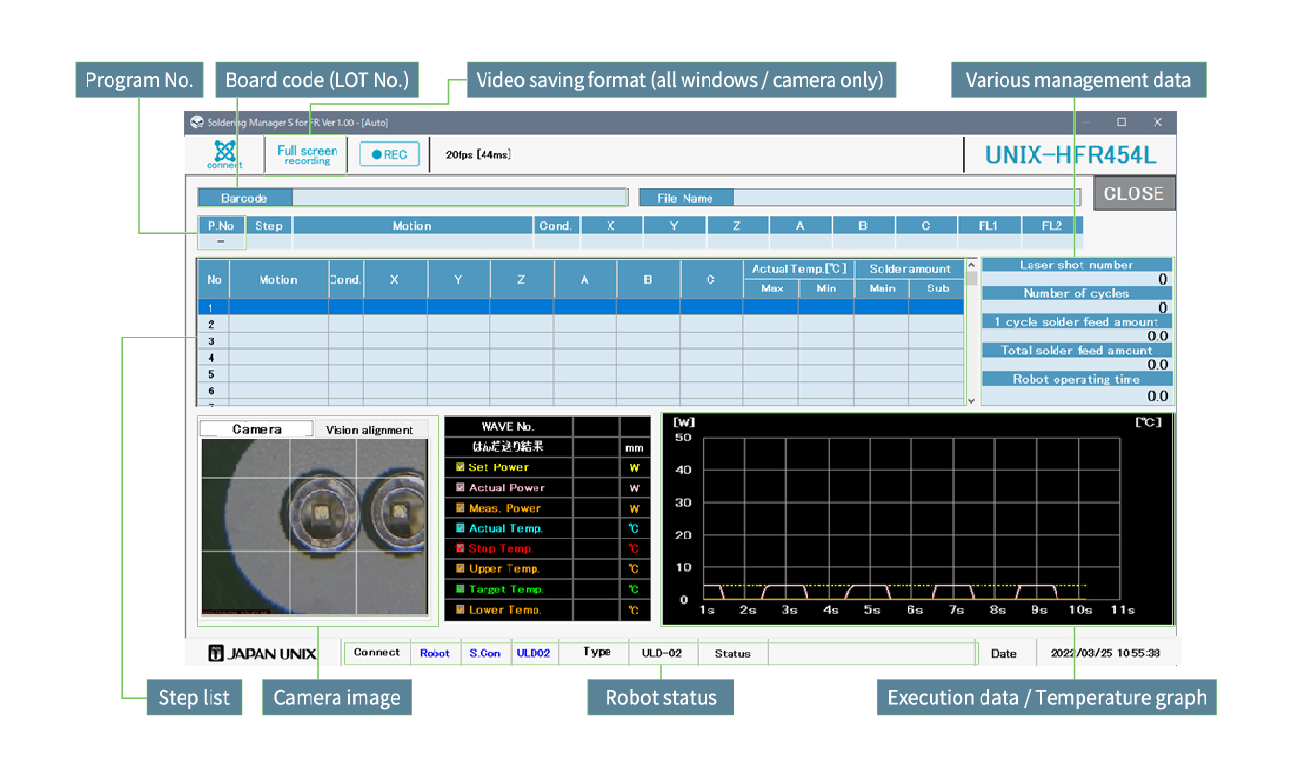The width and height of the screenshot is (1293, 777).
Task: Click the CLOSE button
Action: pyautogui.click(x=1133, y=193)
